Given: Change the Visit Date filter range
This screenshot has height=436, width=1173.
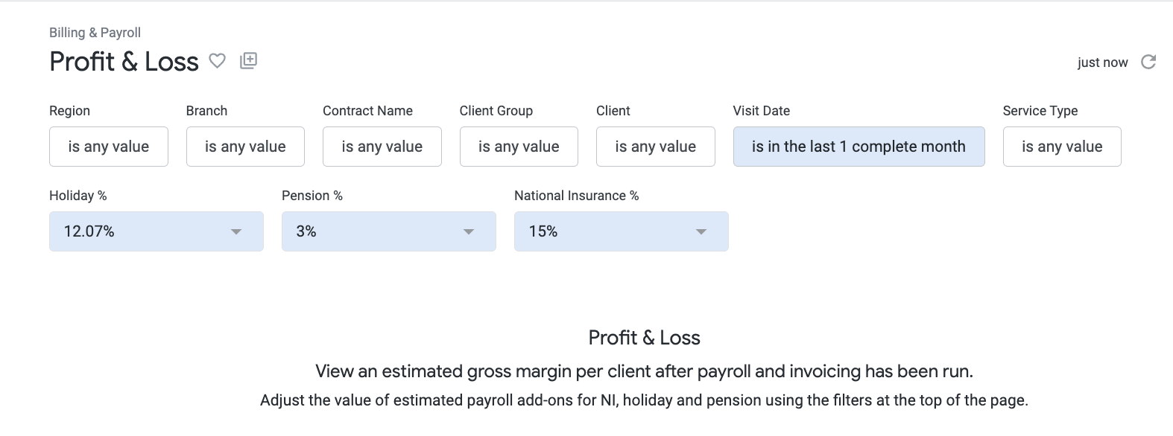Looking at the screenshot, I should (859, 147).
